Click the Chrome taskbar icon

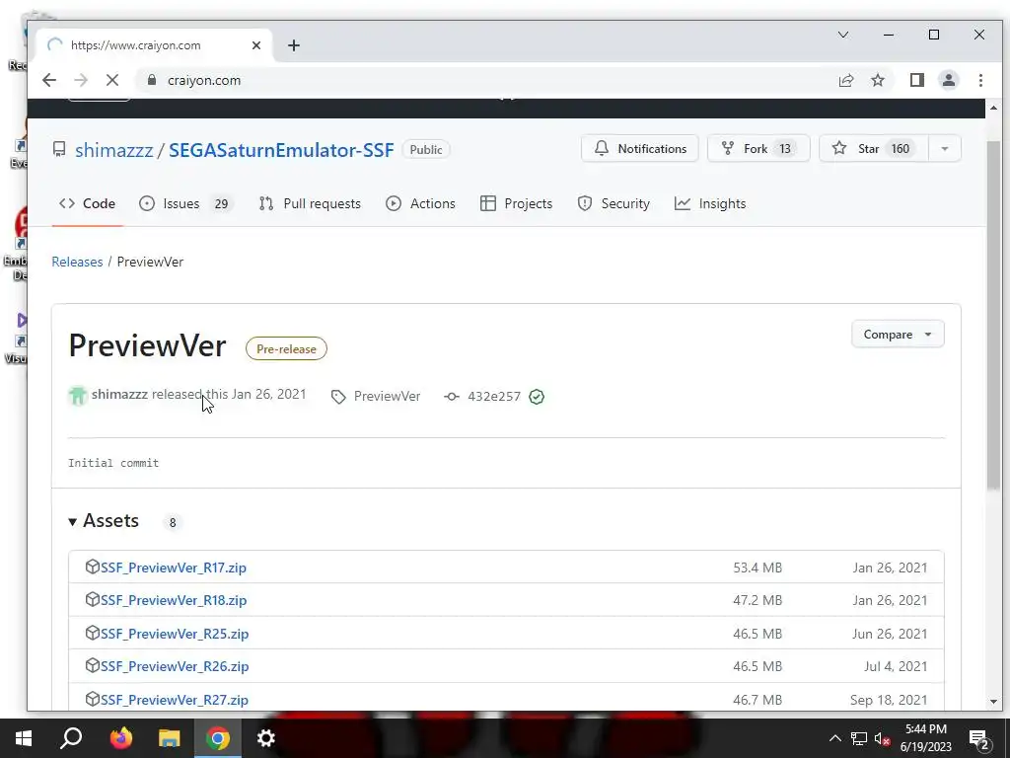click(x=218, y=738)
